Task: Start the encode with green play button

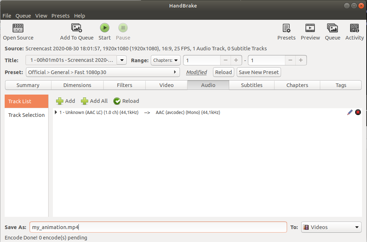Action: click(x=105, y=28)
